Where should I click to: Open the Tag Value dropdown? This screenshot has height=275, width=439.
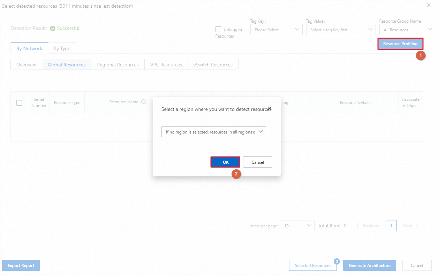(x=341, y=30)
